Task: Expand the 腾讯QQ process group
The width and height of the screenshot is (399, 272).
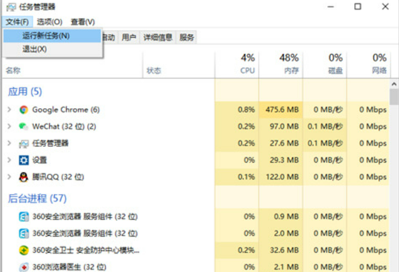Action: click(9, 177)
